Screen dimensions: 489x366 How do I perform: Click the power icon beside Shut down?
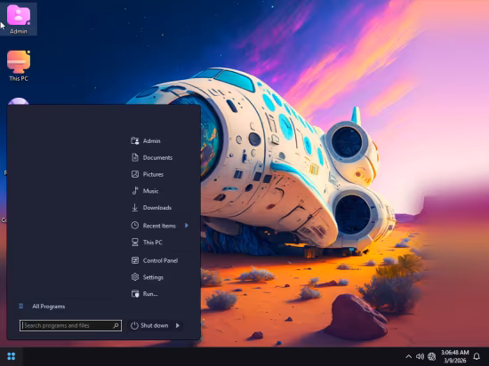134,325
